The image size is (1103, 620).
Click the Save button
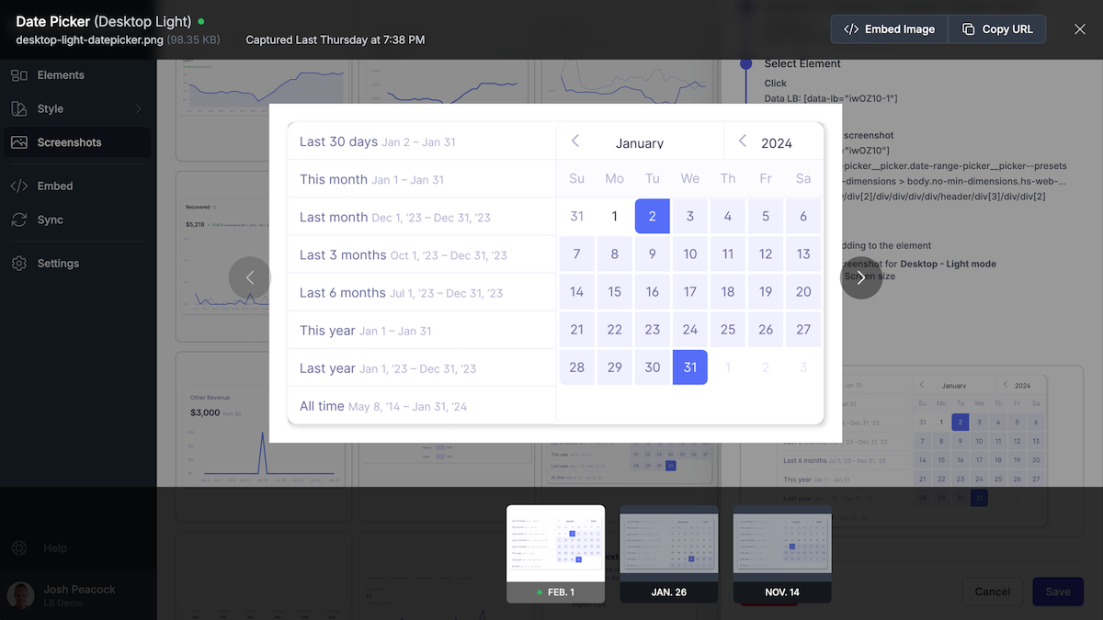[x=1058, y=592]
